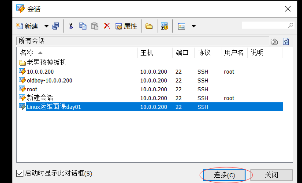
Task: Click root username in 新建会话 row
Action: tap(229, 98)
